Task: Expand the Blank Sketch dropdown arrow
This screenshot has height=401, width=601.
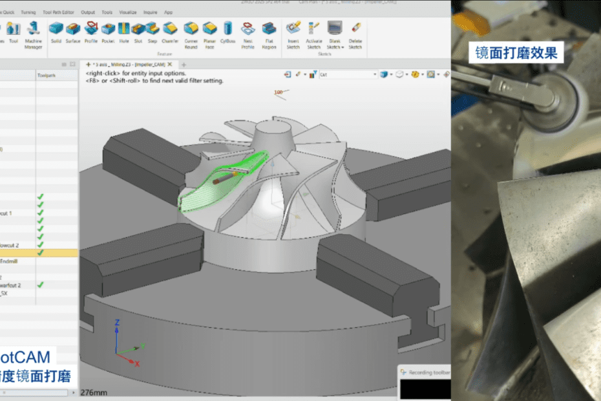Action: tap(343, 47)
